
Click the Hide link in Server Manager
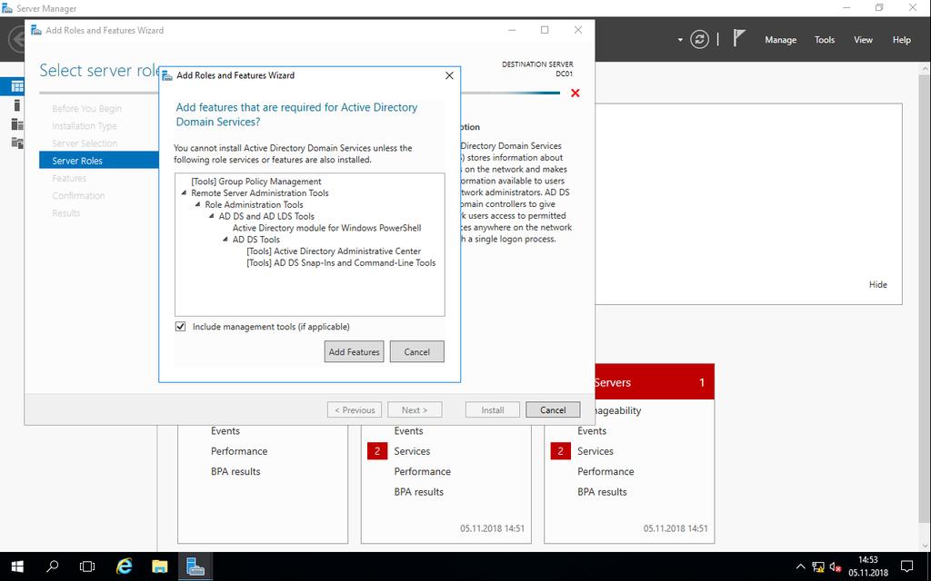tap(877, 284)
